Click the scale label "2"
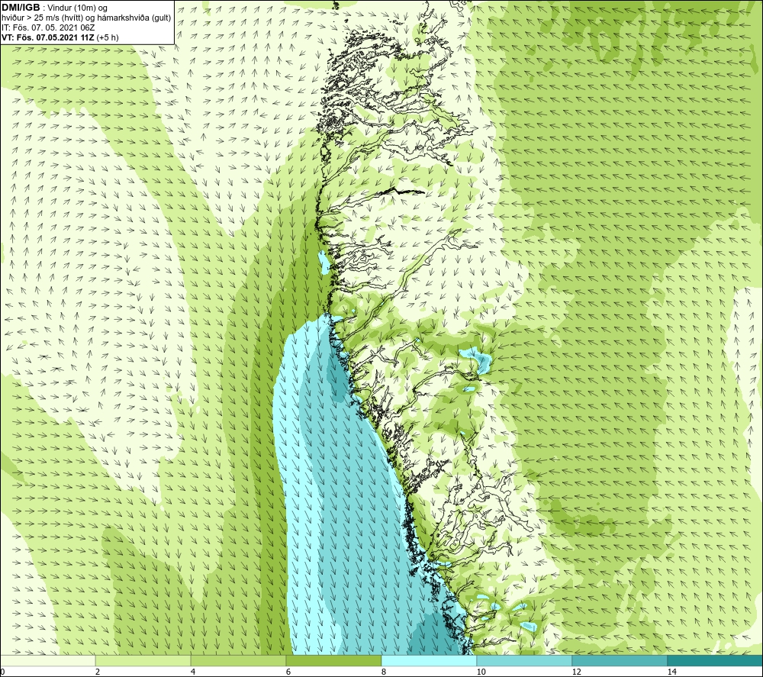The width and height of the screenshot is (763, 677). click(98, 672)
